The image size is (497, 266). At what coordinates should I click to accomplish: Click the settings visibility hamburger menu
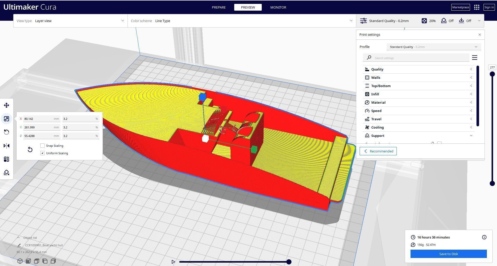coord(475,58)
